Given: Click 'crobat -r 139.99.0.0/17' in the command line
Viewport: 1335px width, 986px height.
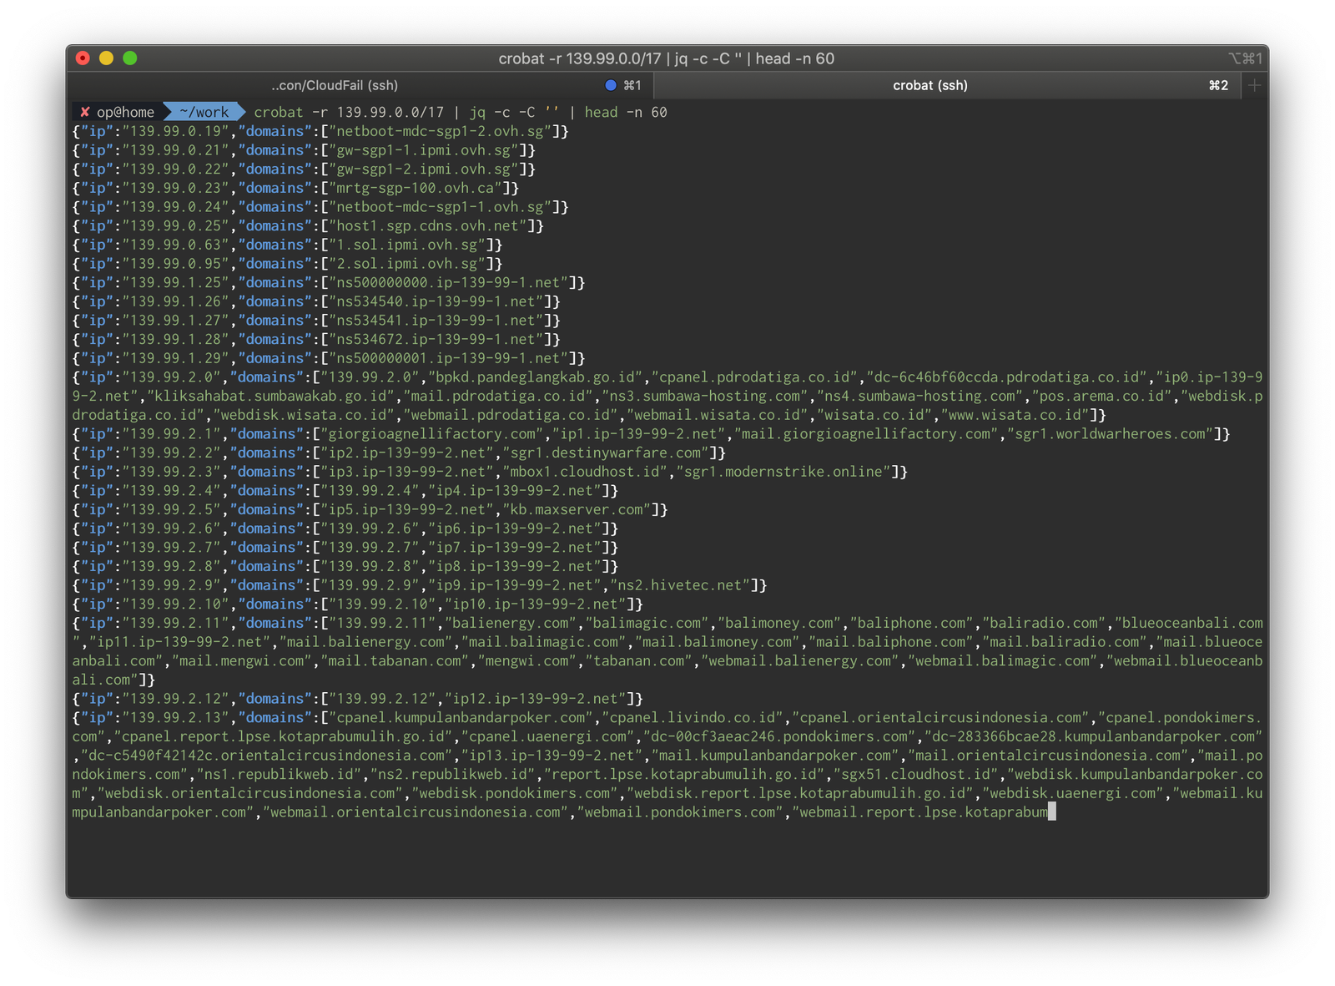Looking at the screenshot, I should coord(349,112).
